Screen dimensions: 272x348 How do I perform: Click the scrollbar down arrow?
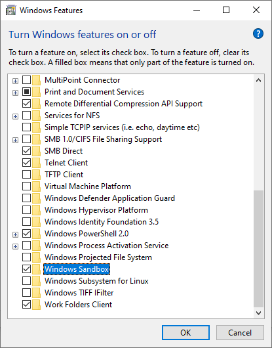(258, 313)
